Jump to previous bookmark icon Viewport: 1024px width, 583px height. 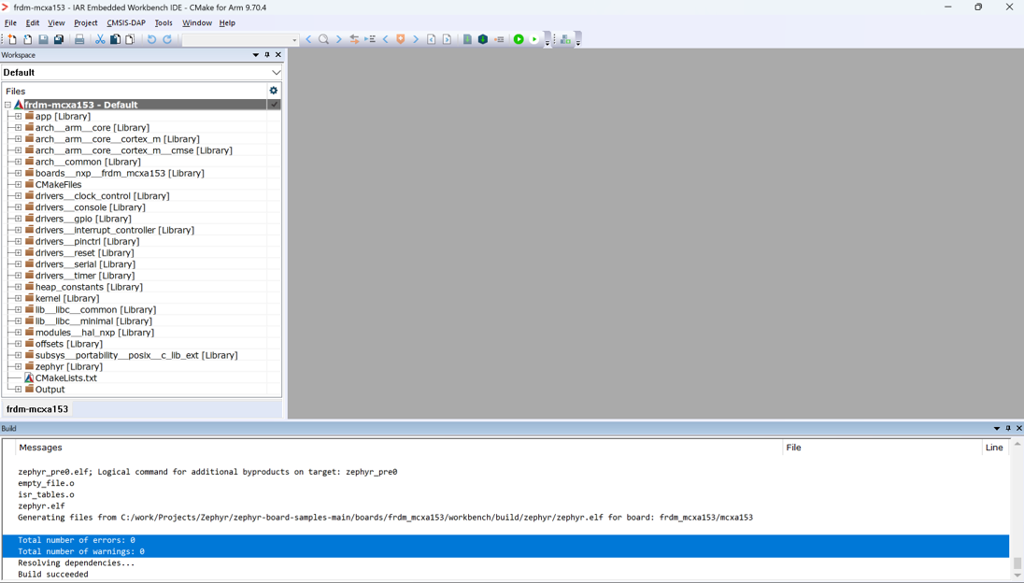click(x=385, y=40)
